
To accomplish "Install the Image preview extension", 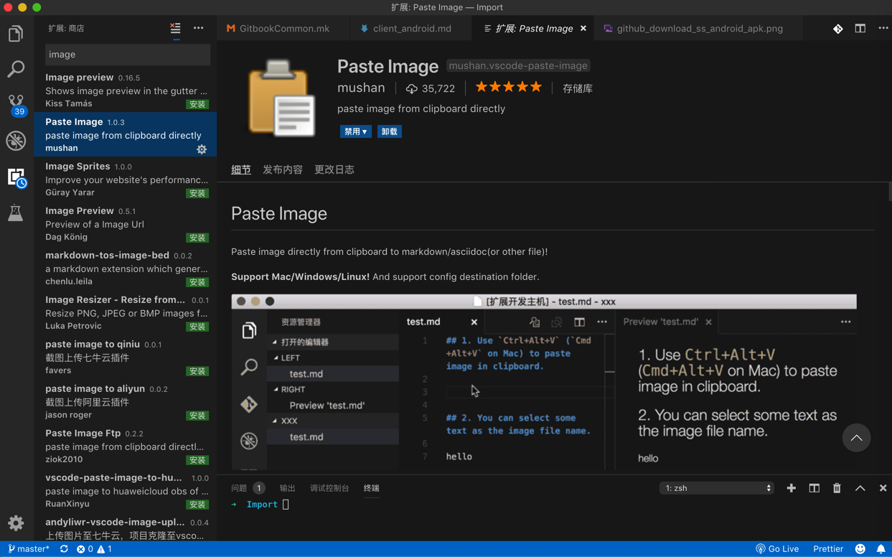I will pyautogui.click(x=197, y=105).
